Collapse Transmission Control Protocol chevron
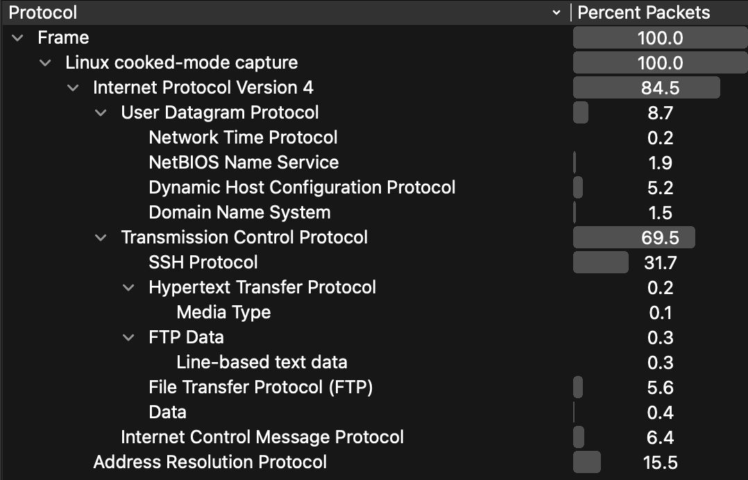This screenshot has width=748, height=480. pos(101,238)
